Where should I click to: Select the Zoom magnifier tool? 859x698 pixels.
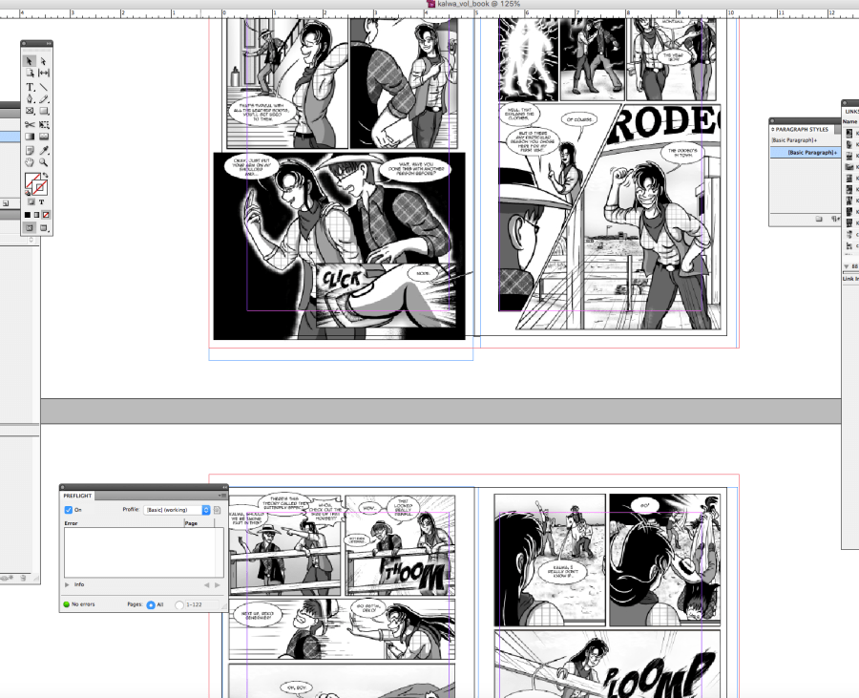[44, 162]
